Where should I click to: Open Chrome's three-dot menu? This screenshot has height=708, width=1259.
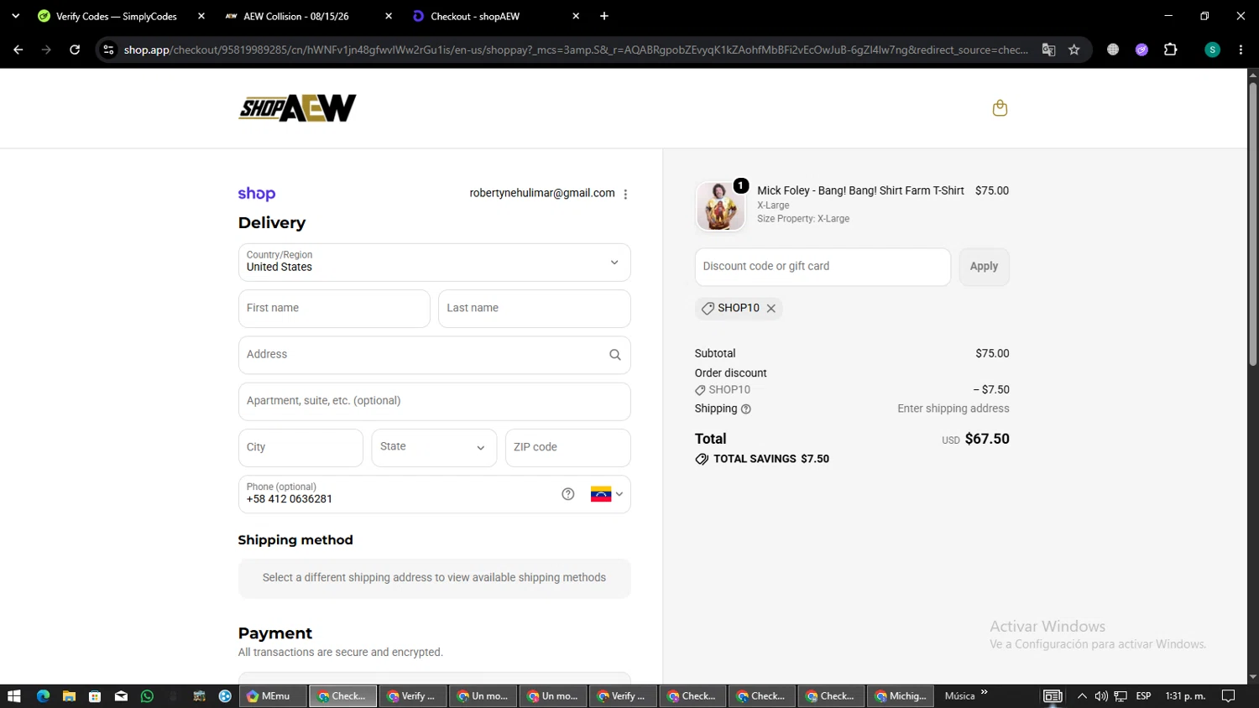[1241, 49]
